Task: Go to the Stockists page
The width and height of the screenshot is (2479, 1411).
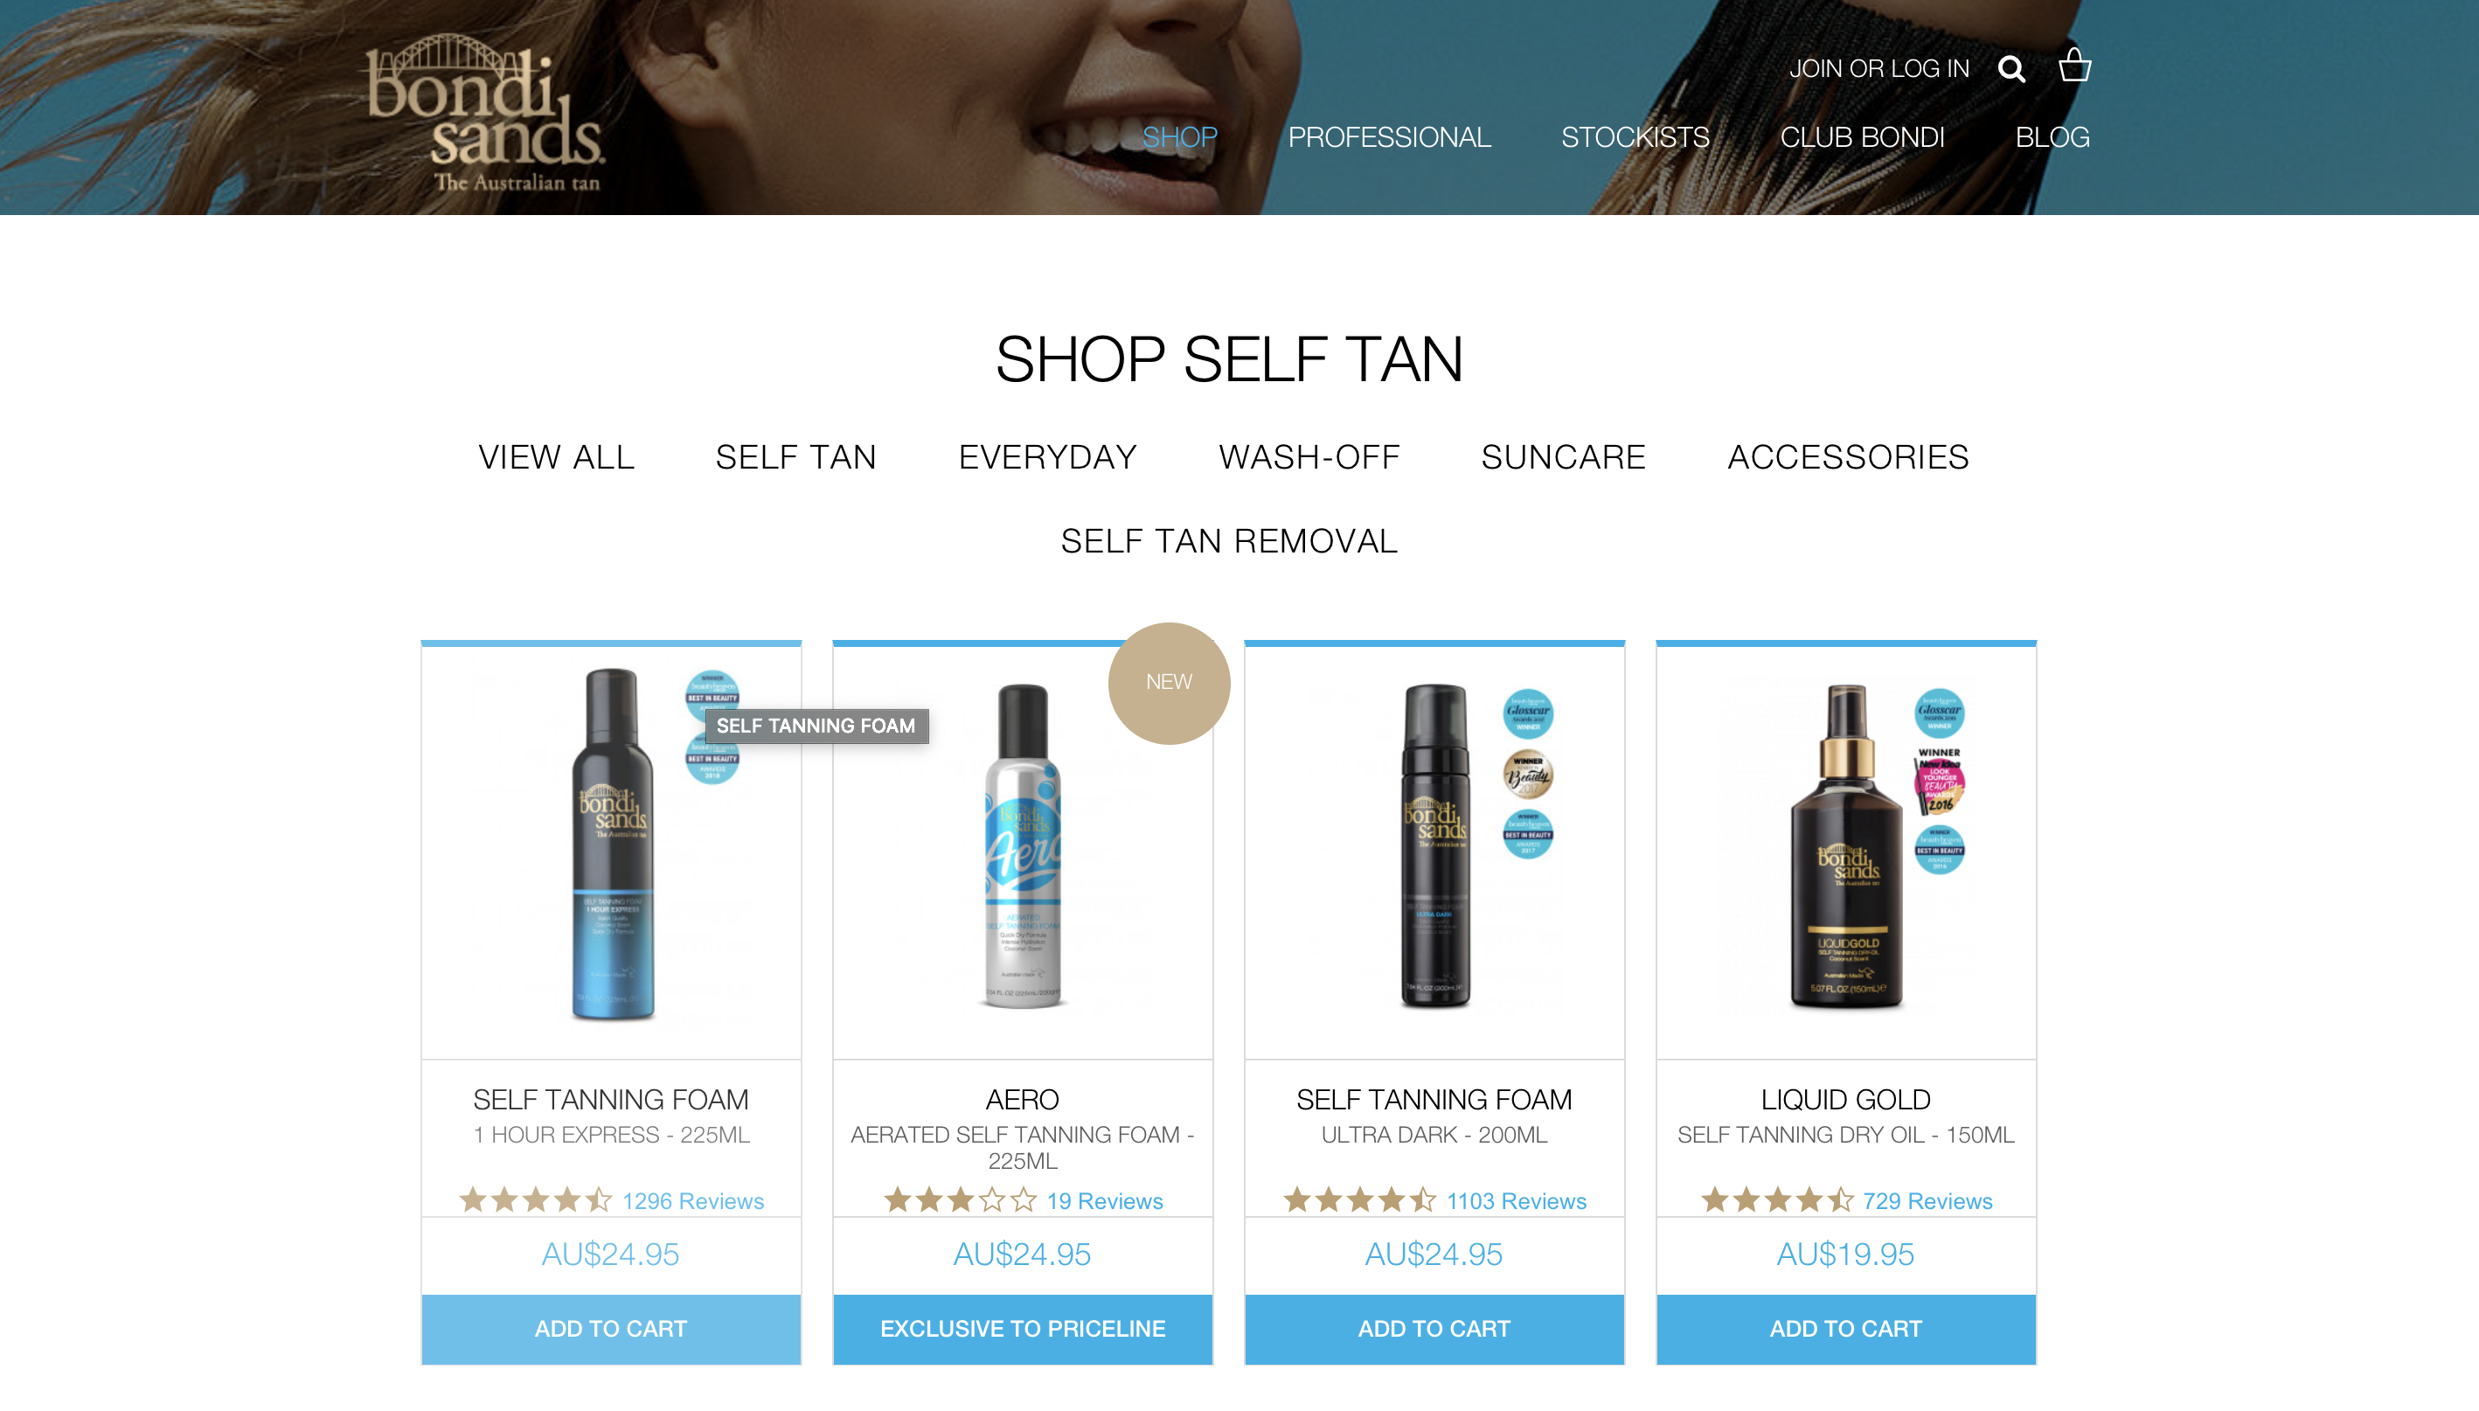Action: click(x=1635, y=137)
